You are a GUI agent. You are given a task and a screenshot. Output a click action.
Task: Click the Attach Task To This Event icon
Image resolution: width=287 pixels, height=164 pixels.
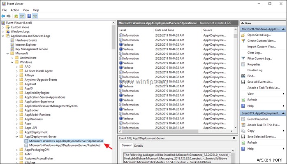click(243, 125)
